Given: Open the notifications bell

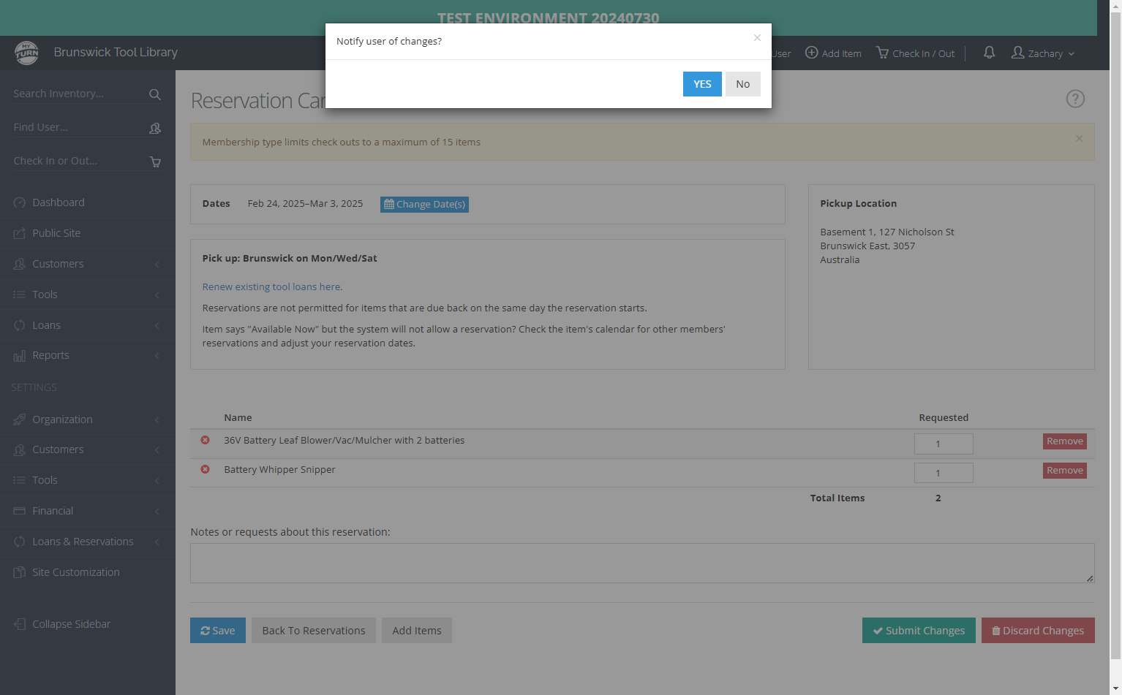Looking at the screenshot, I should [989, 53].
